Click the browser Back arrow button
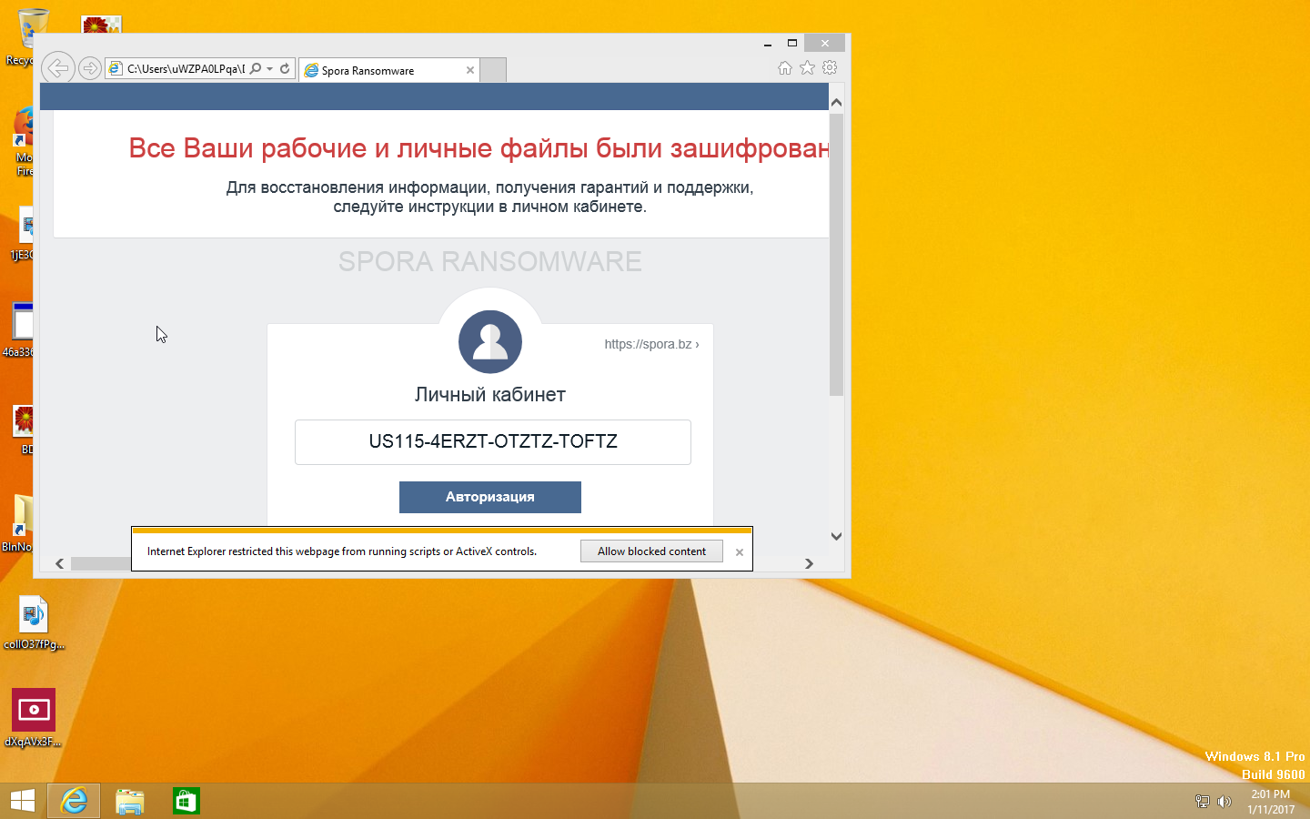 57,67
